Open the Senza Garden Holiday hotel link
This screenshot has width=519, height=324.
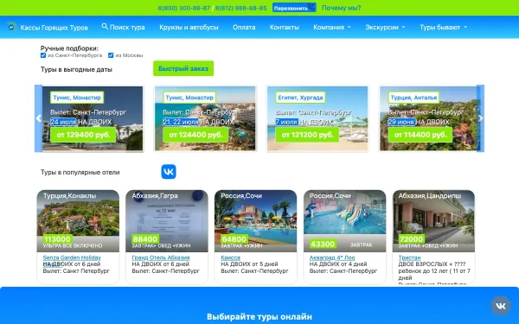(x=72, y=257)
